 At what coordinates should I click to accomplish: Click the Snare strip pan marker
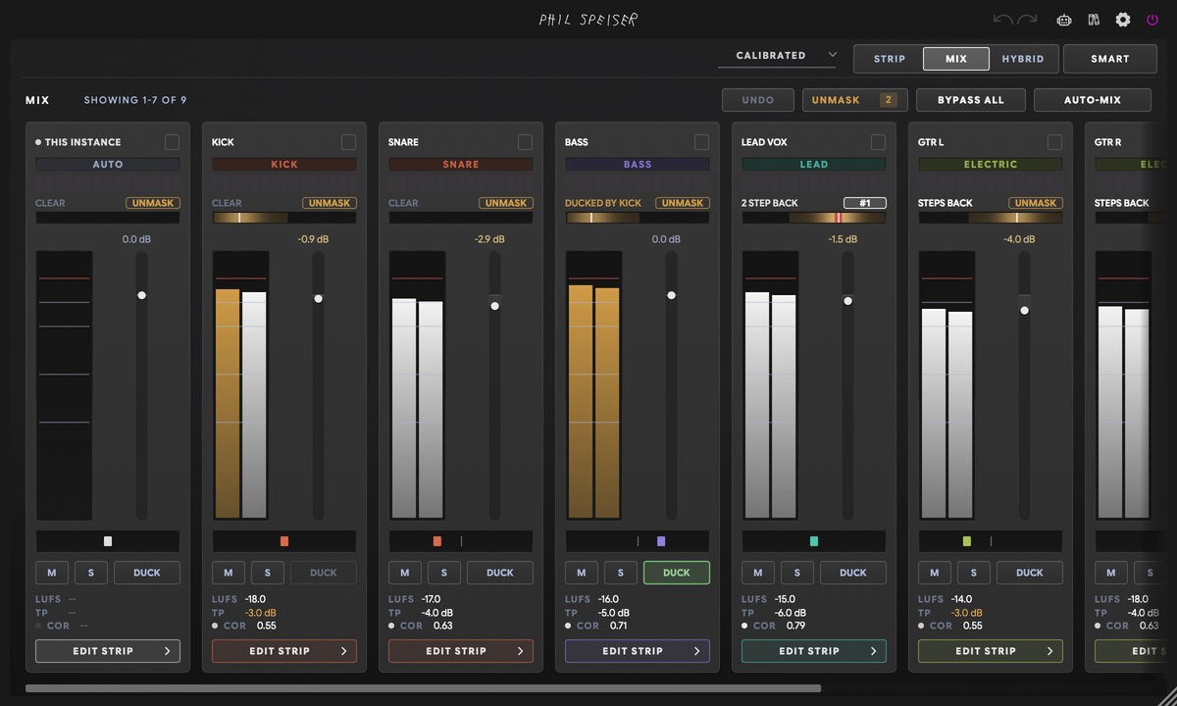pyautogui.click(x=437, y=541)
